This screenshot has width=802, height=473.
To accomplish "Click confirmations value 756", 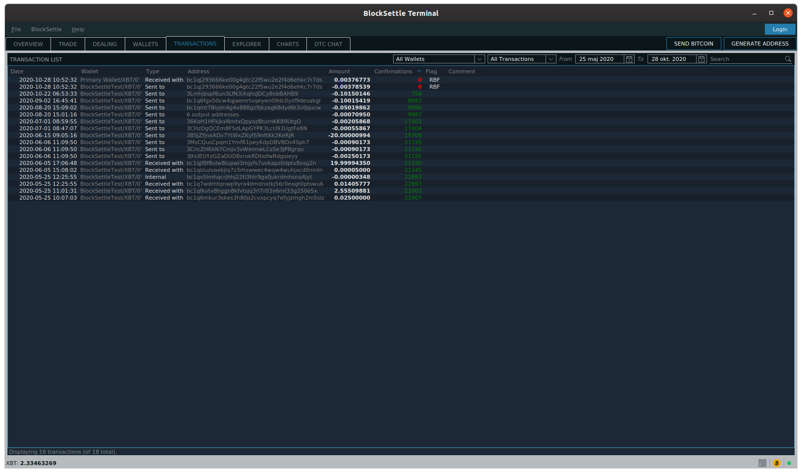I will click(x=416, y=94).
